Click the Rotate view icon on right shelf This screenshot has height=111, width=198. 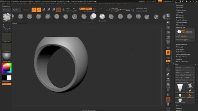(x=168, y=84)
